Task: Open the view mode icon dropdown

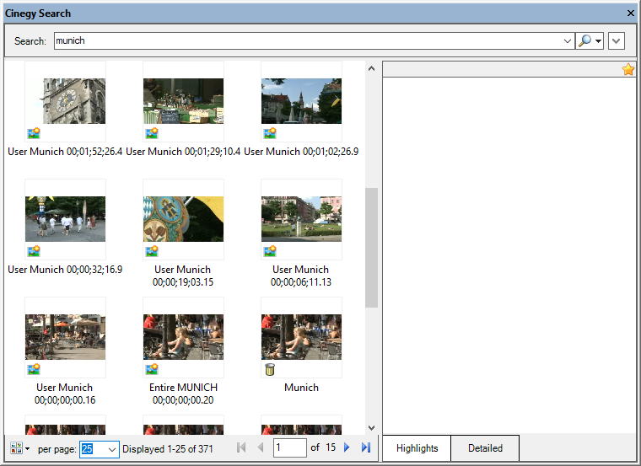Action: coord(20,448)
